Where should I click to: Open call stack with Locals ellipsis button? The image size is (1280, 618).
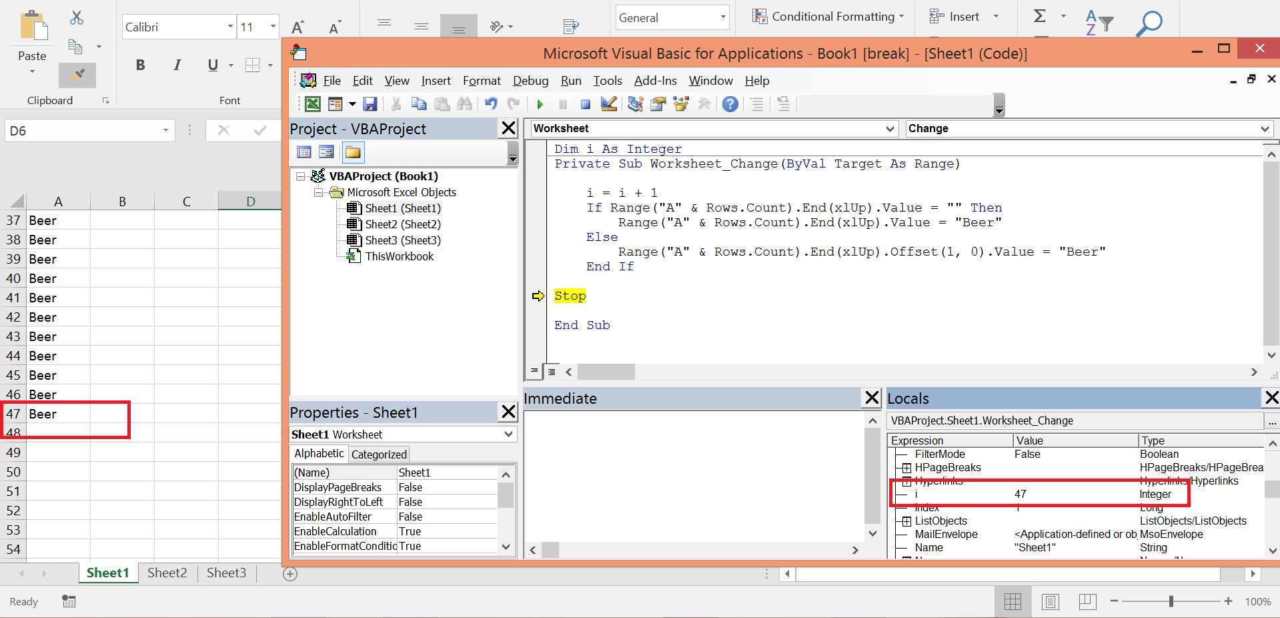[1272, 421]
